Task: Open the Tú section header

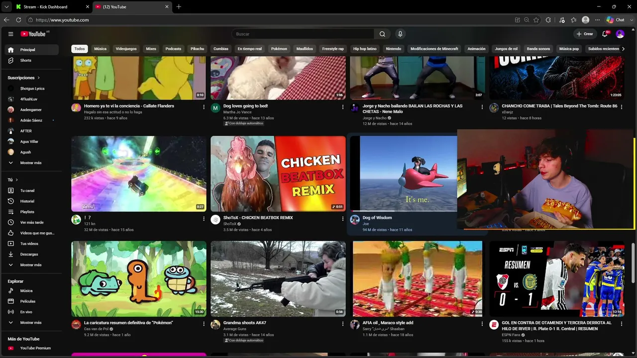Action: pyautogui.click(x=12, y=179)
